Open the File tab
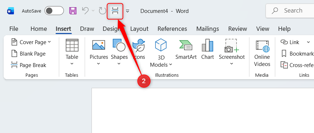Screen dimensions: 314x133 (14, 29)
